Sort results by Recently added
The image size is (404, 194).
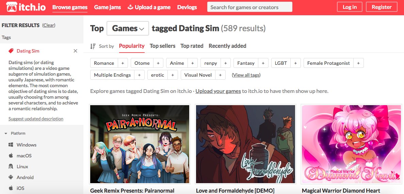(x=227, y=46)
